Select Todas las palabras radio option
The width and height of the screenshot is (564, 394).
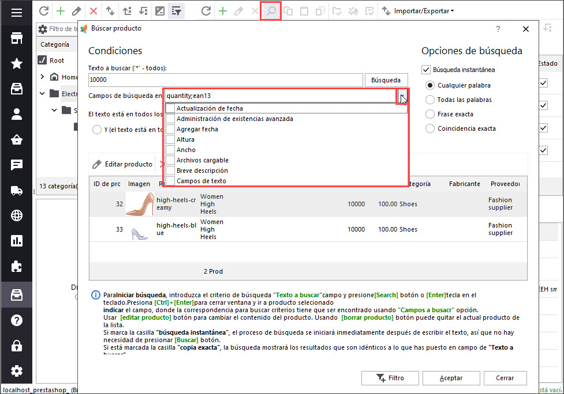pyautogui.click(x=430, y=100)
